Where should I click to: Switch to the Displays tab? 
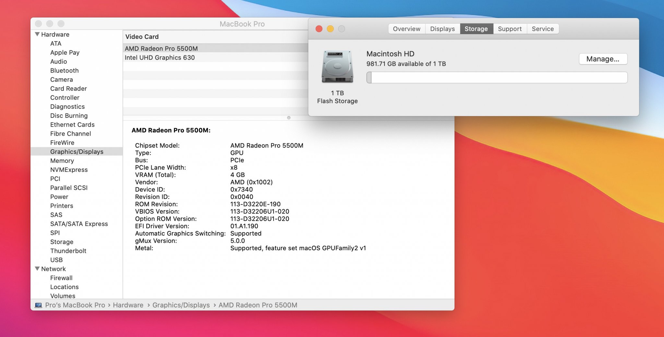(442, 29)
